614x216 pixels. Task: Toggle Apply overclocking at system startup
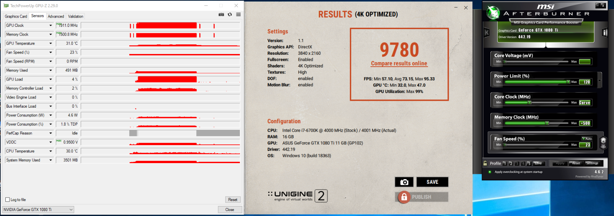490,172
